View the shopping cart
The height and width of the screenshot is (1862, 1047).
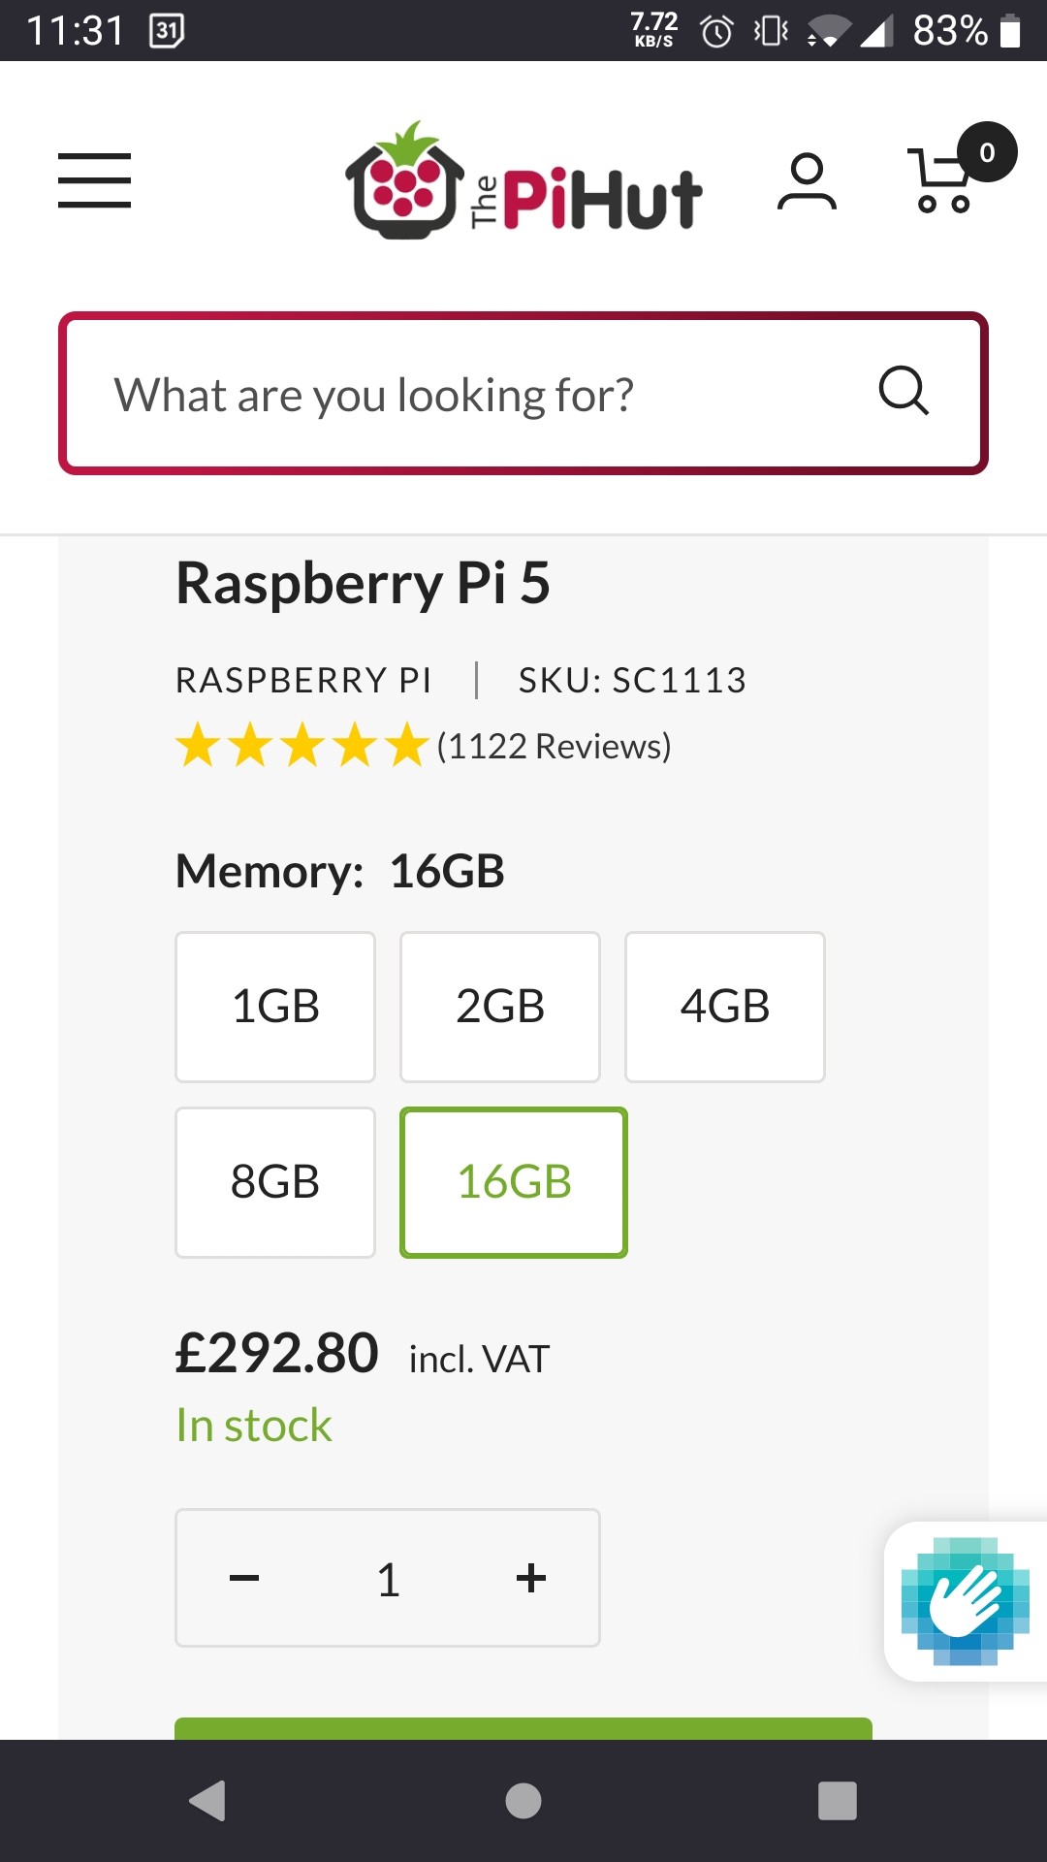click(945, 182)
